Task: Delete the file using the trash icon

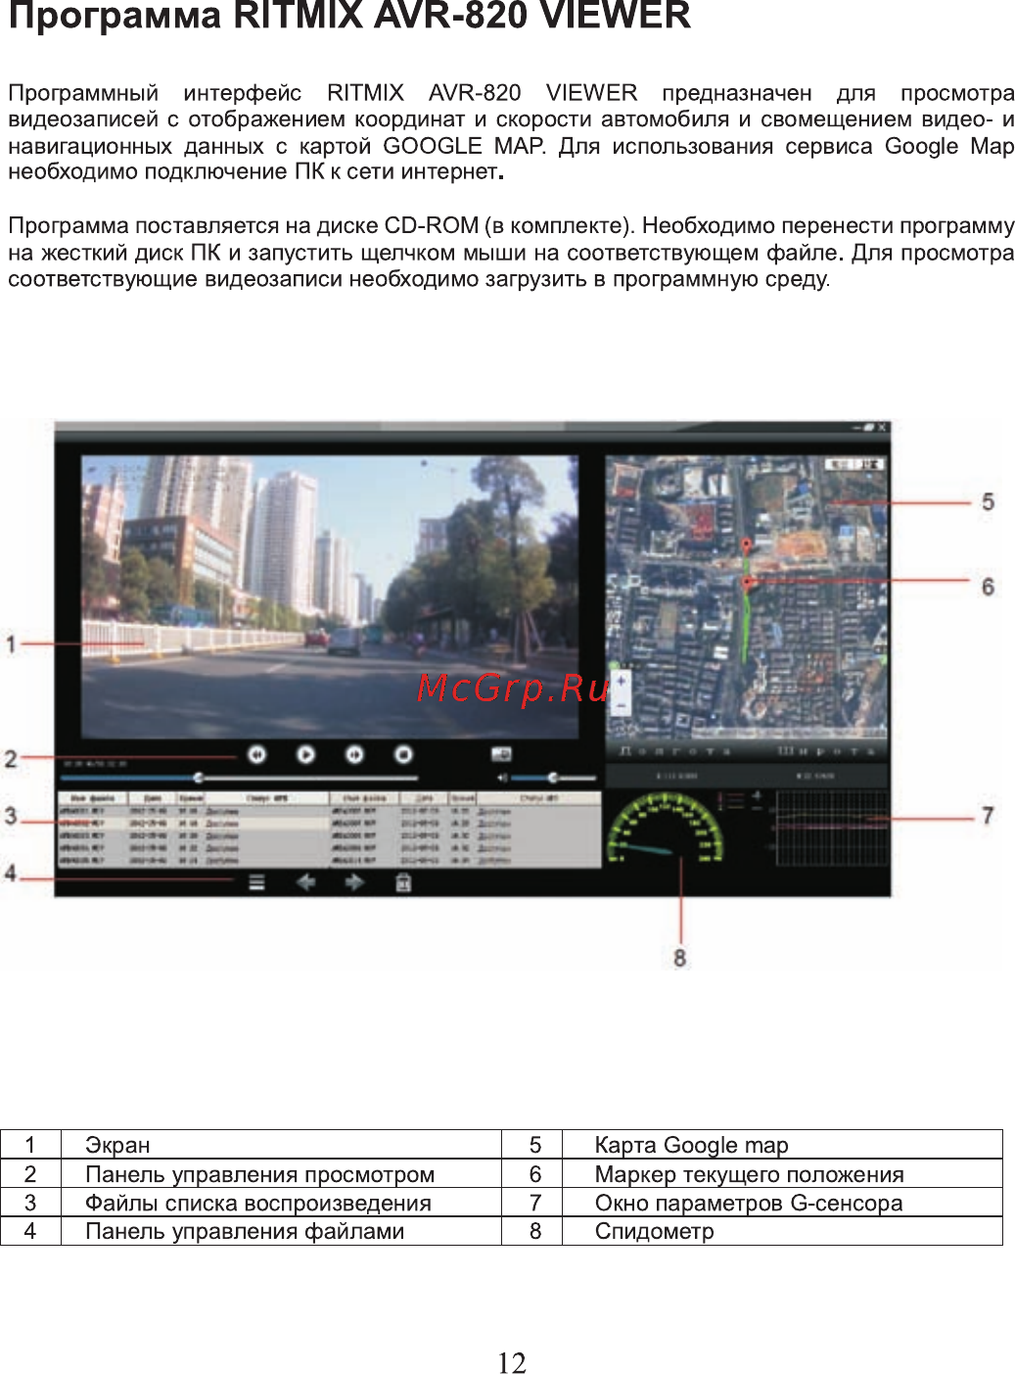Action: pyautogui.click(x=403, y=882)
